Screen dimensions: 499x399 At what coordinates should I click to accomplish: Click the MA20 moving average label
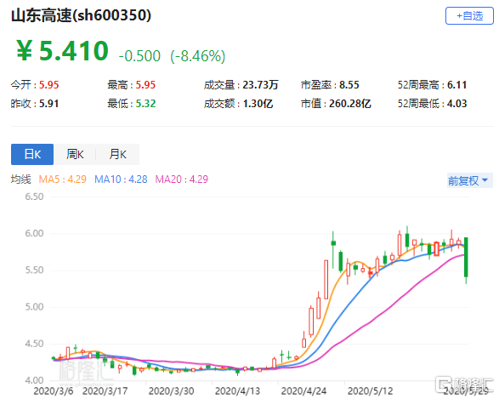[182, 180]
